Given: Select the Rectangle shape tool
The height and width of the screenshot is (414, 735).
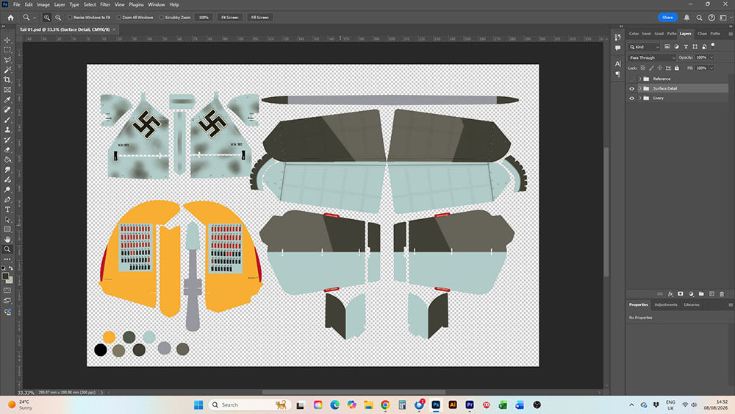Looking at the screenshot, I should tap(7, 229).
